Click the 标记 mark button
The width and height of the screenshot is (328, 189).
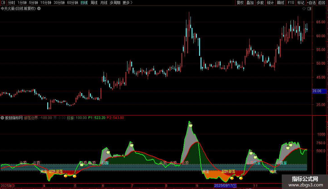tap(301, 3)
